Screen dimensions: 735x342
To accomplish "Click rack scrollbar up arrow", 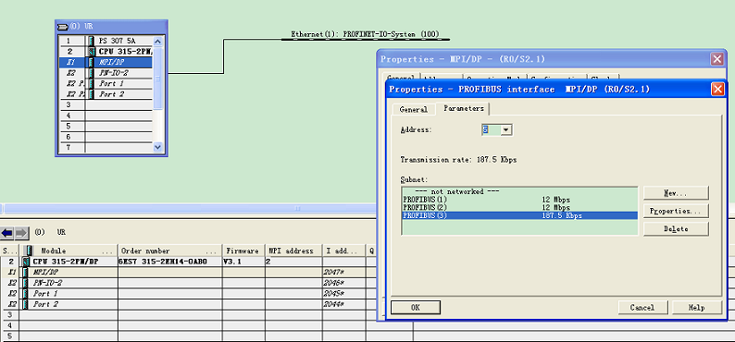I will coord(158,42).
